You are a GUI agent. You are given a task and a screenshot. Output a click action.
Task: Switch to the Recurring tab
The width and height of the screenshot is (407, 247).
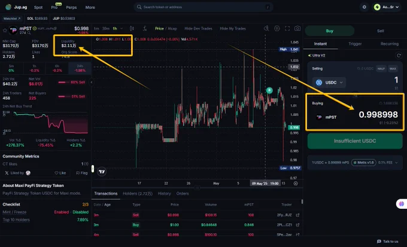[x=390, y=44]
